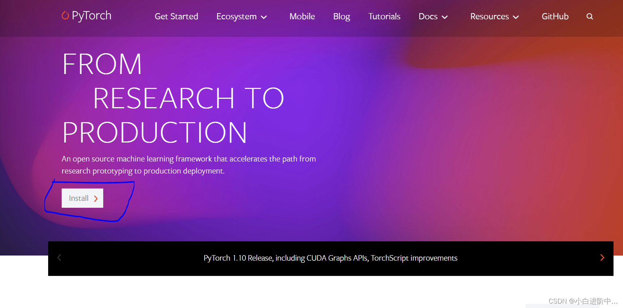Open the search magnifier icon
This screenshot has width=623, height=308.
click(x=589, y=16)
